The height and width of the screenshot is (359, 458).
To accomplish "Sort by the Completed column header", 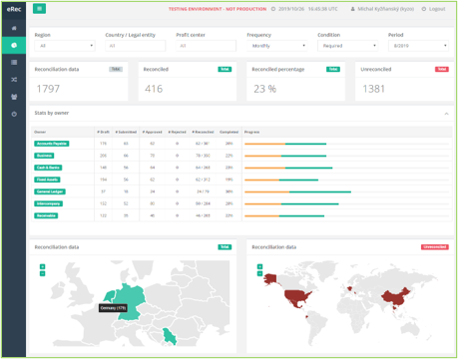I will (x=229, y=132).
